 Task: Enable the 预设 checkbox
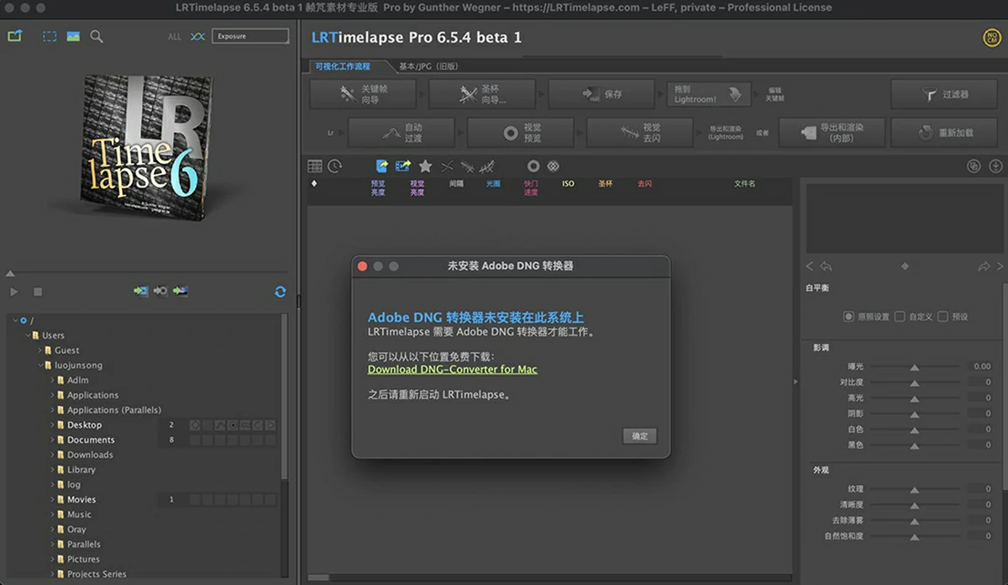[942, 317]
